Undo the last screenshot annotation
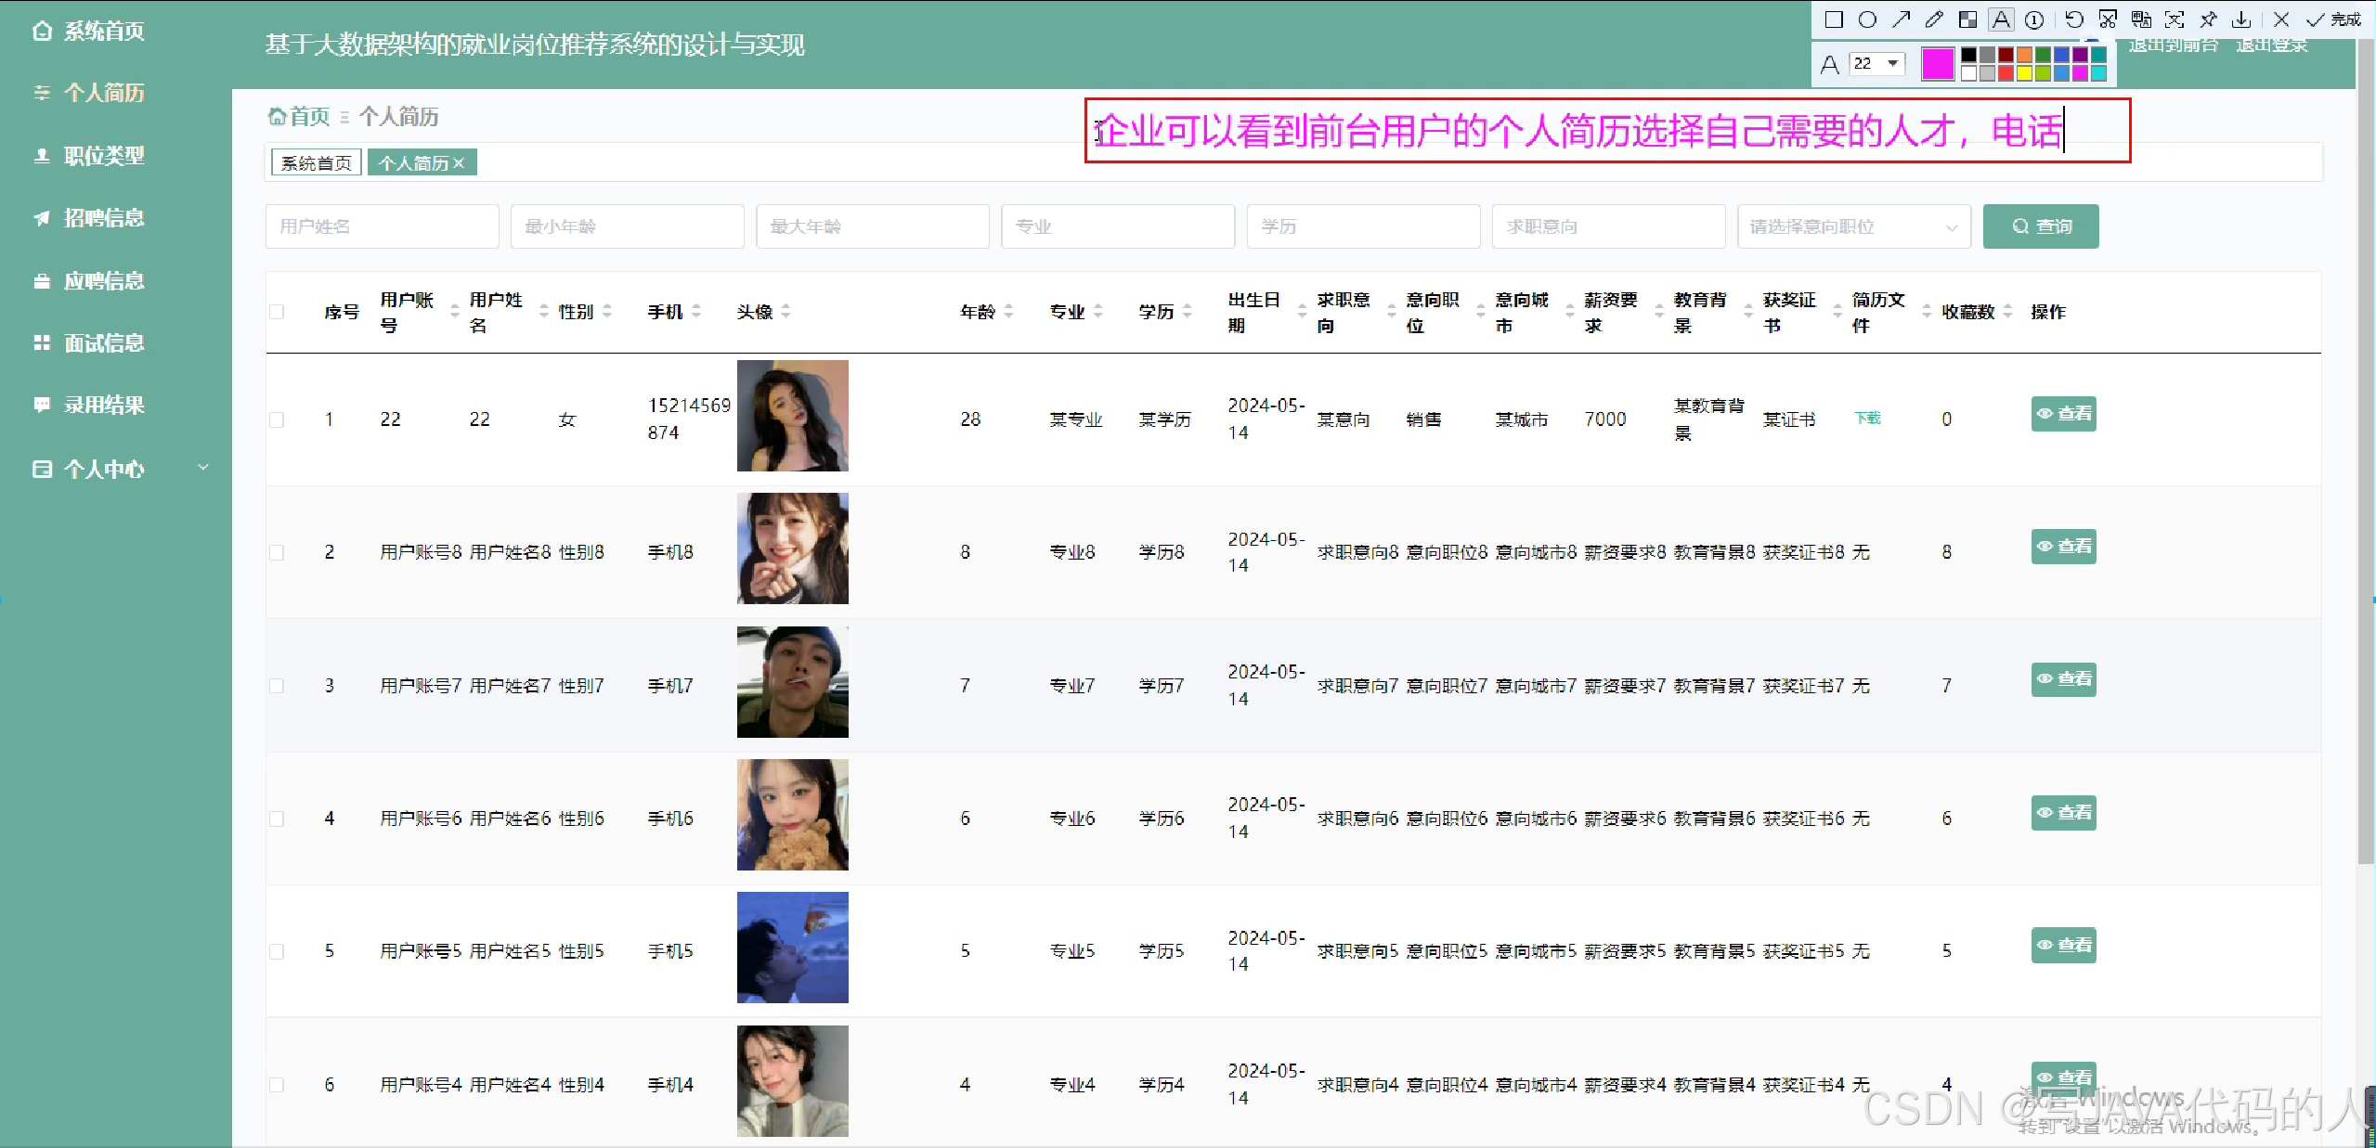This screenshot has height=1148, width=2376. (x=2074, y=19)
